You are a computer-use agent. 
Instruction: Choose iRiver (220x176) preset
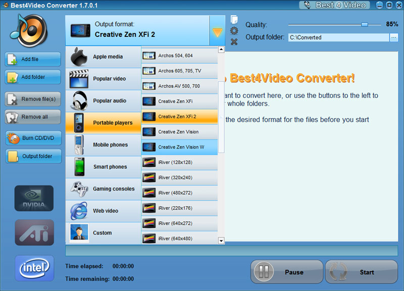(180, 208)
